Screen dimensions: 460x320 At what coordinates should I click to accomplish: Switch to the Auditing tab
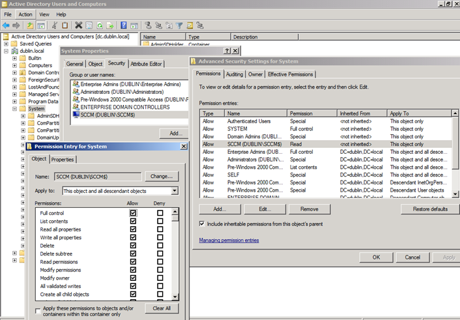pos(235,74)
